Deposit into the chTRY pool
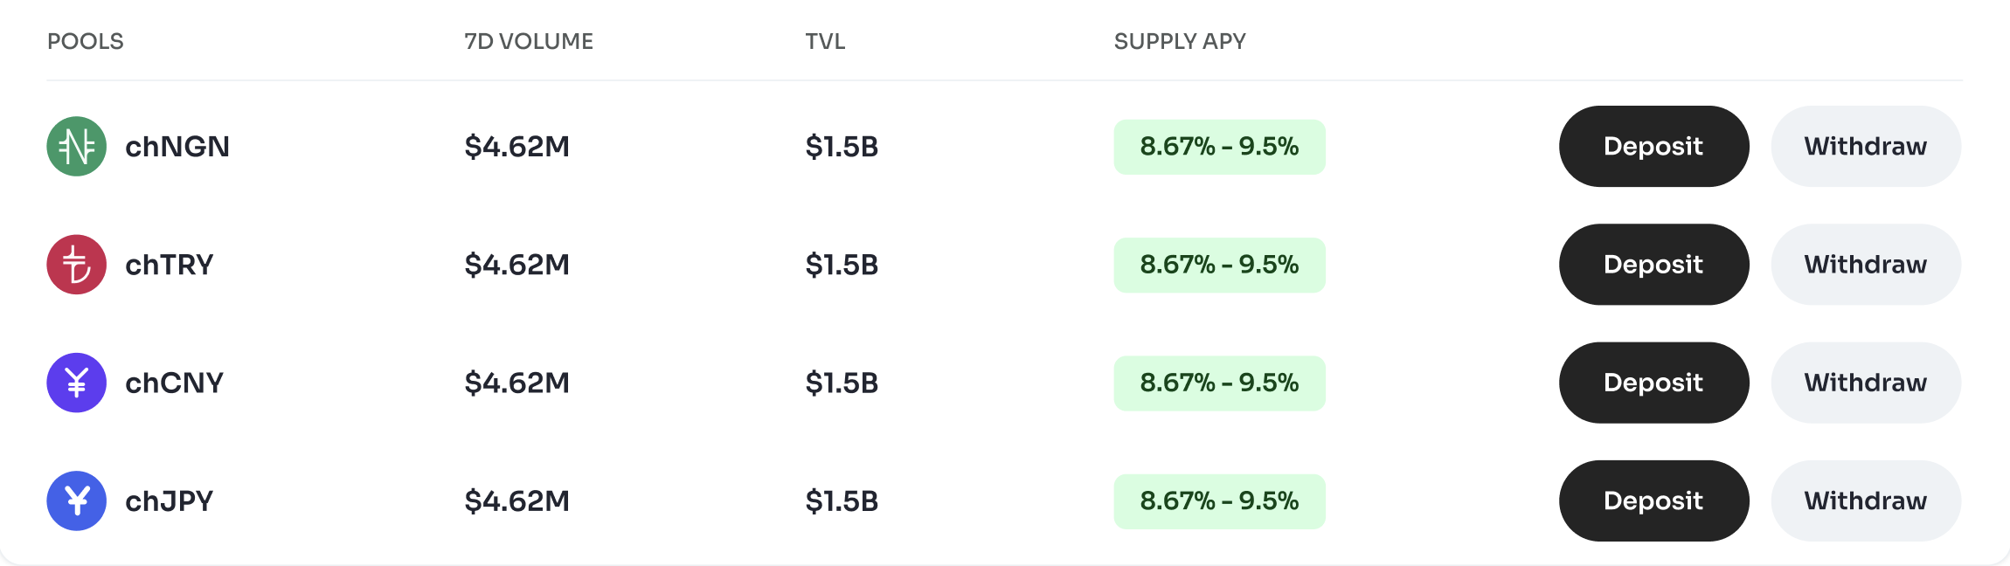This screenshot has width=2010, height=566. pos(1653,264)
